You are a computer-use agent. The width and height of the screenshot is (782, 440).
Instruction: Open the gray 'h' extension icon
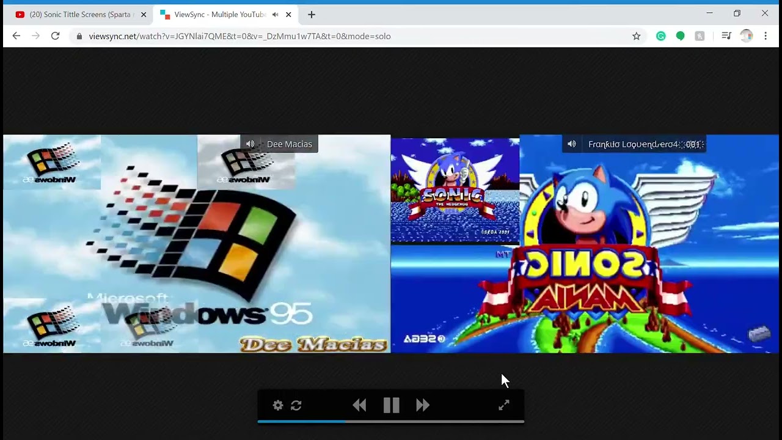(x=700, y=36)
